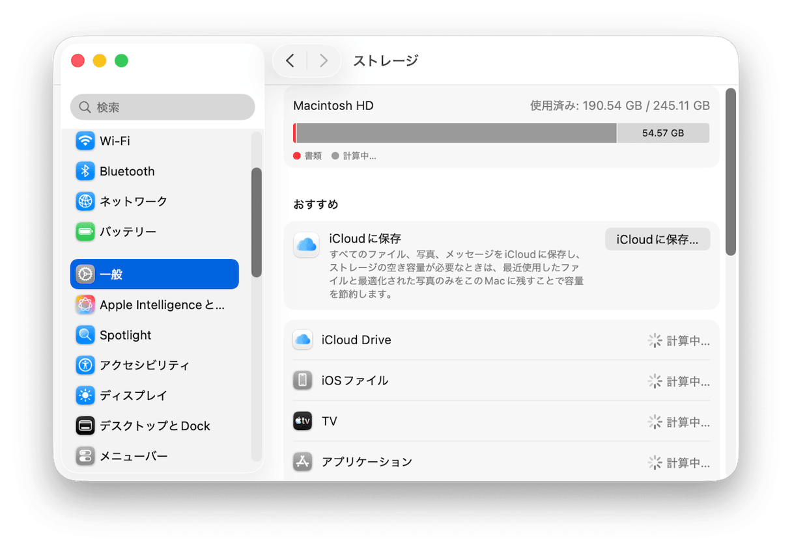Click the メニューバー icon
The image size is (792, 551).
point(85,456)
